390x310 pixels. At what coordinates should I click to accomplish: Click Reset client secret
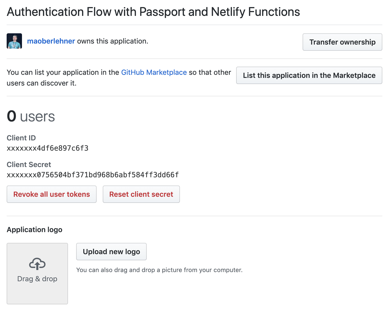[141, 194]
